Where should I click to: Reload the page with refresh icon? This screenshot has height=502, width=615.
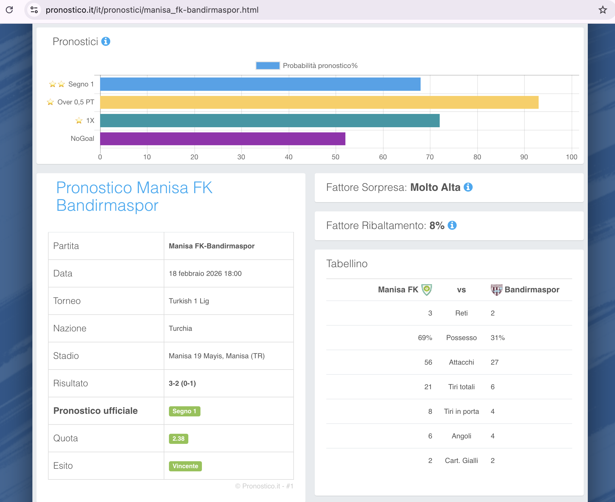click(x=10, y=10)
